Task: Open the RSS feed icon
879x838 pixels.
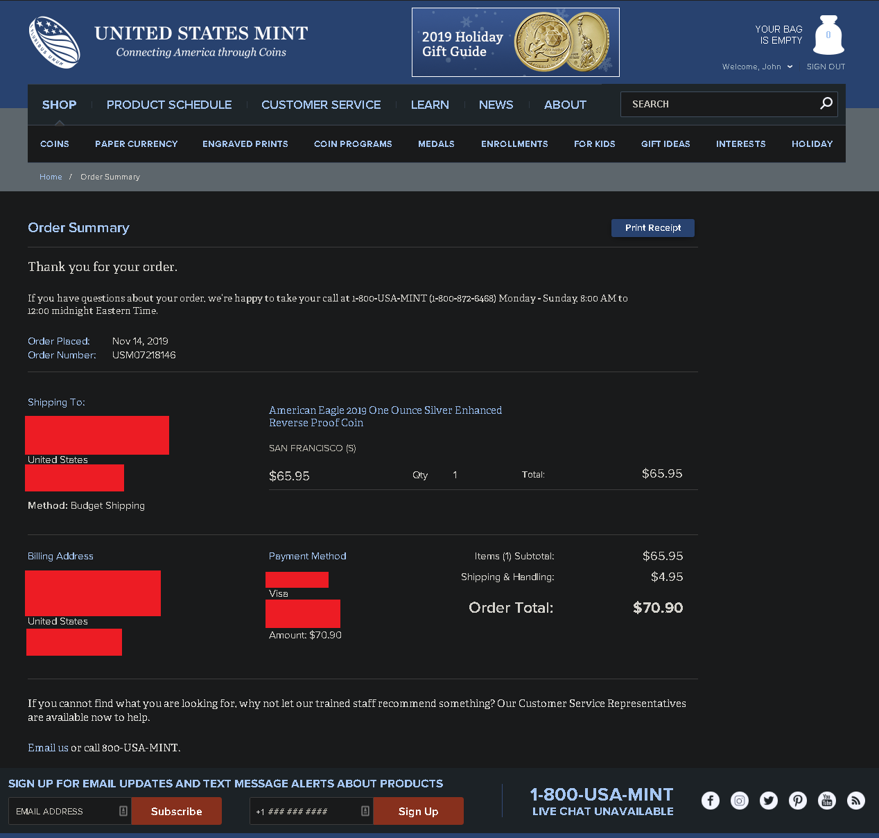Action: tap(856, 801)
